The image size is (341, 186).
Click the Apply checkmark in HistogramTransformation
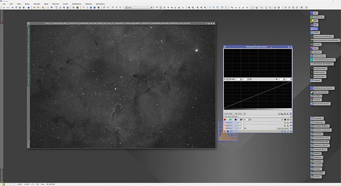click(x=288, y=131)
